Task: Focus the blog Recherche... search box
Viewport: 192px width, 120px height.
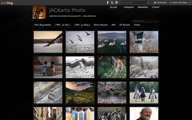Action: coord(146,21)
